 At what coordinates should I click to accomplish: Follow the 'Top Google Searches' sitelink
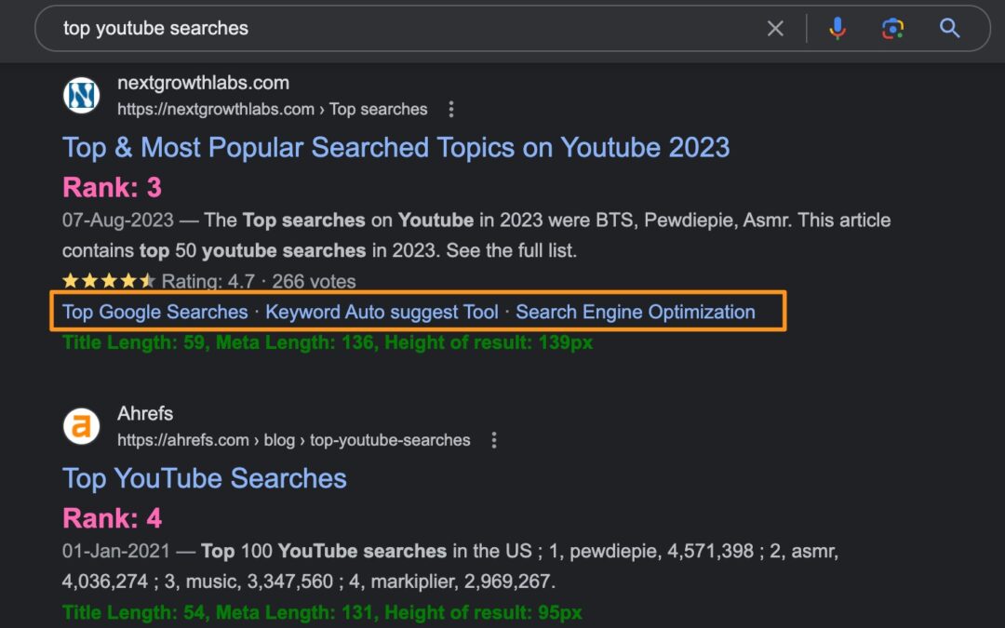(154, 312)
